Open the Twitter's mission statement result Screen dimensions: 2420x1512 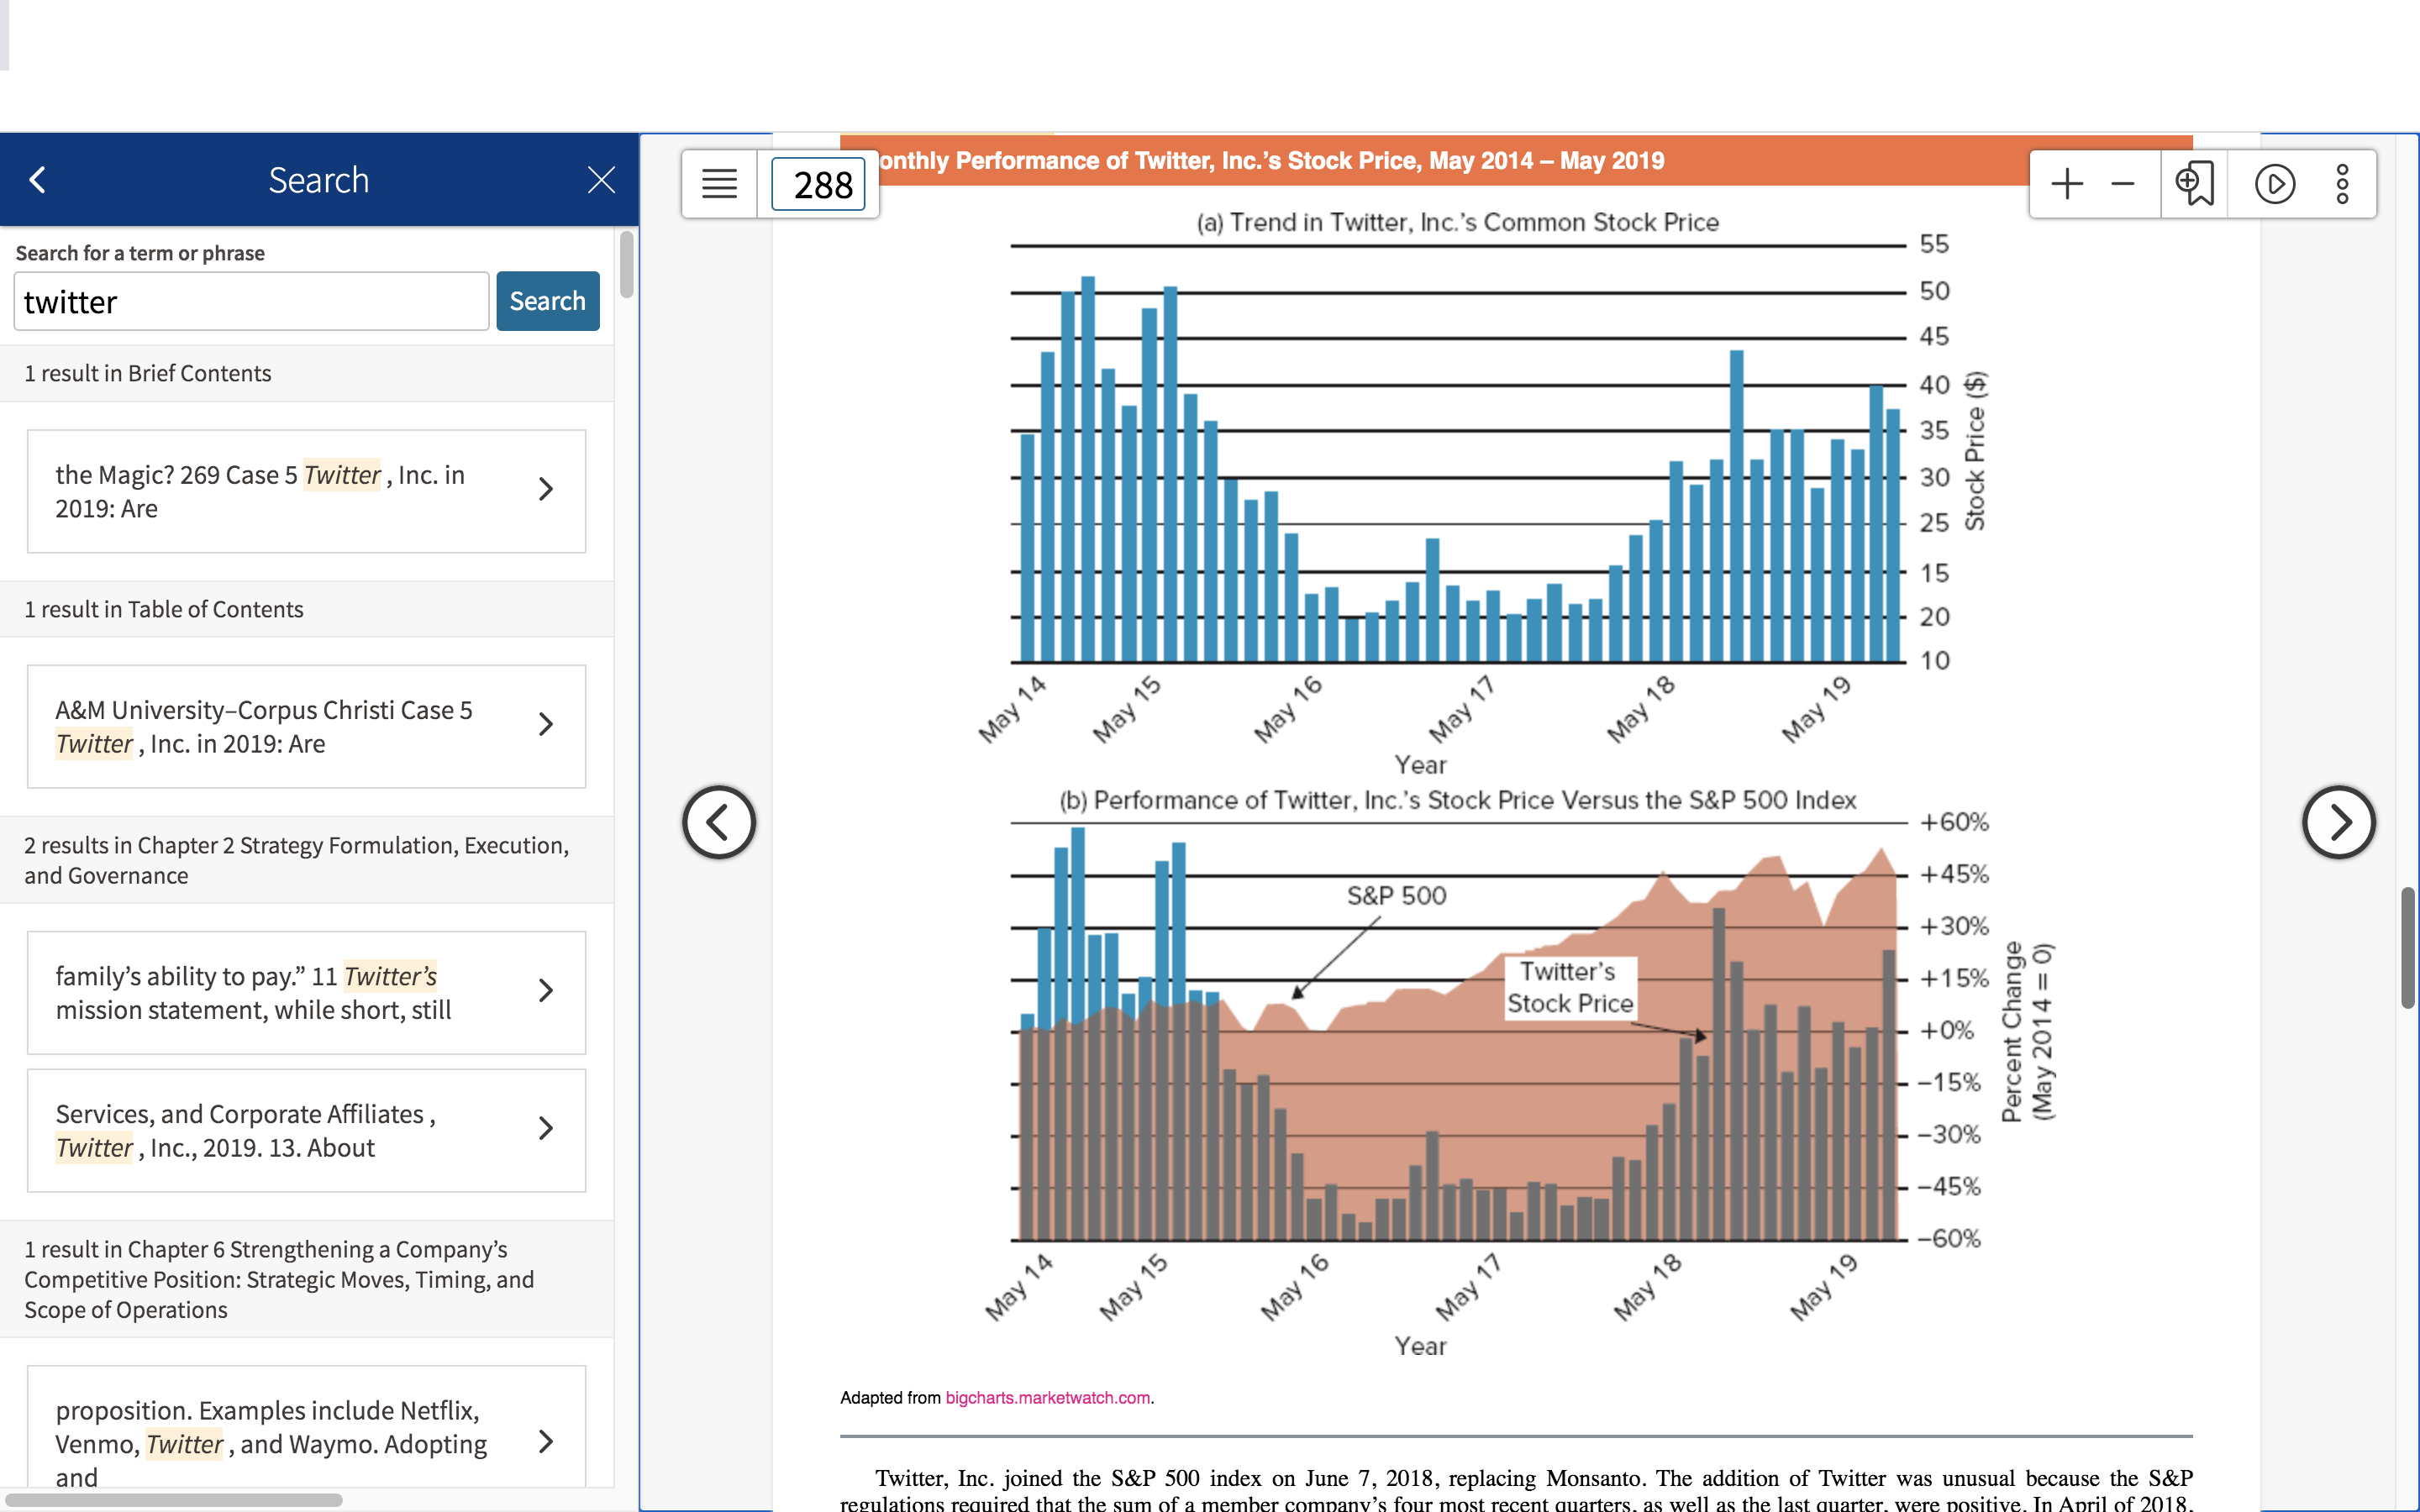click(306, 992)
